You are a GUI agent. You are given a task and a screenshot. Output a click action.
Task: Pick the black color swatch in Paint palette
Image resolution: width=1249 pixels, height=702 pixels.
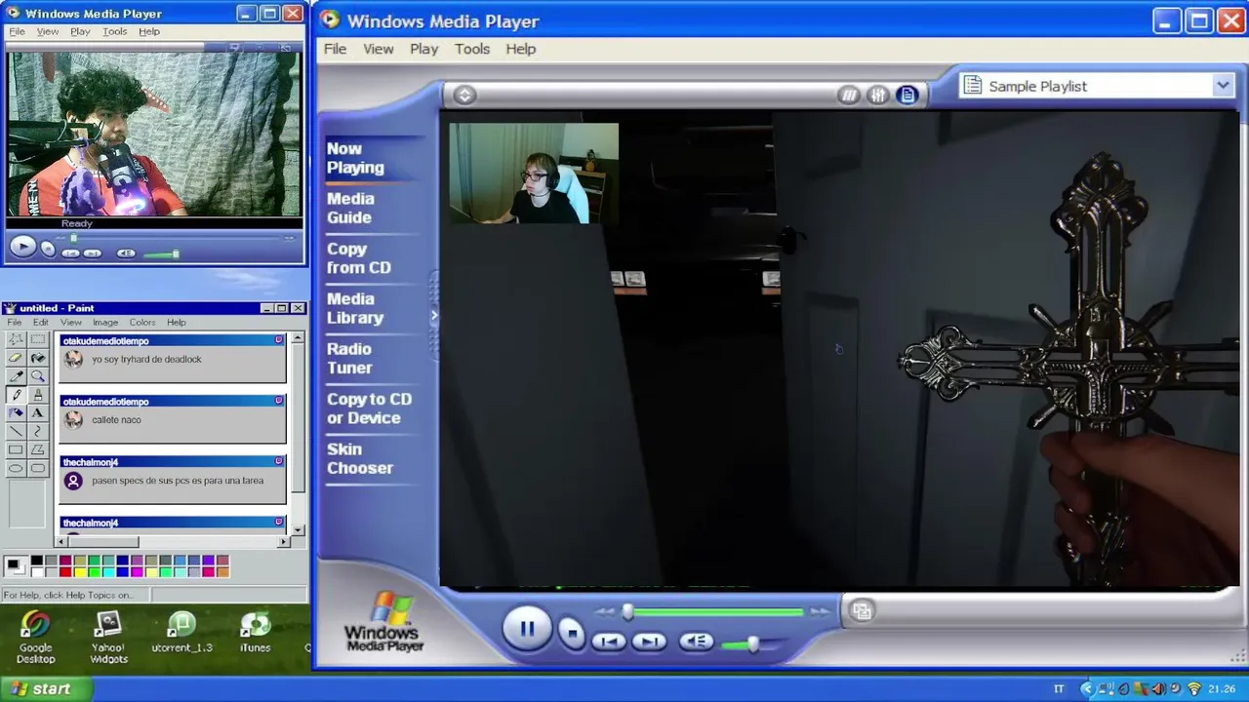pos(36,561)
